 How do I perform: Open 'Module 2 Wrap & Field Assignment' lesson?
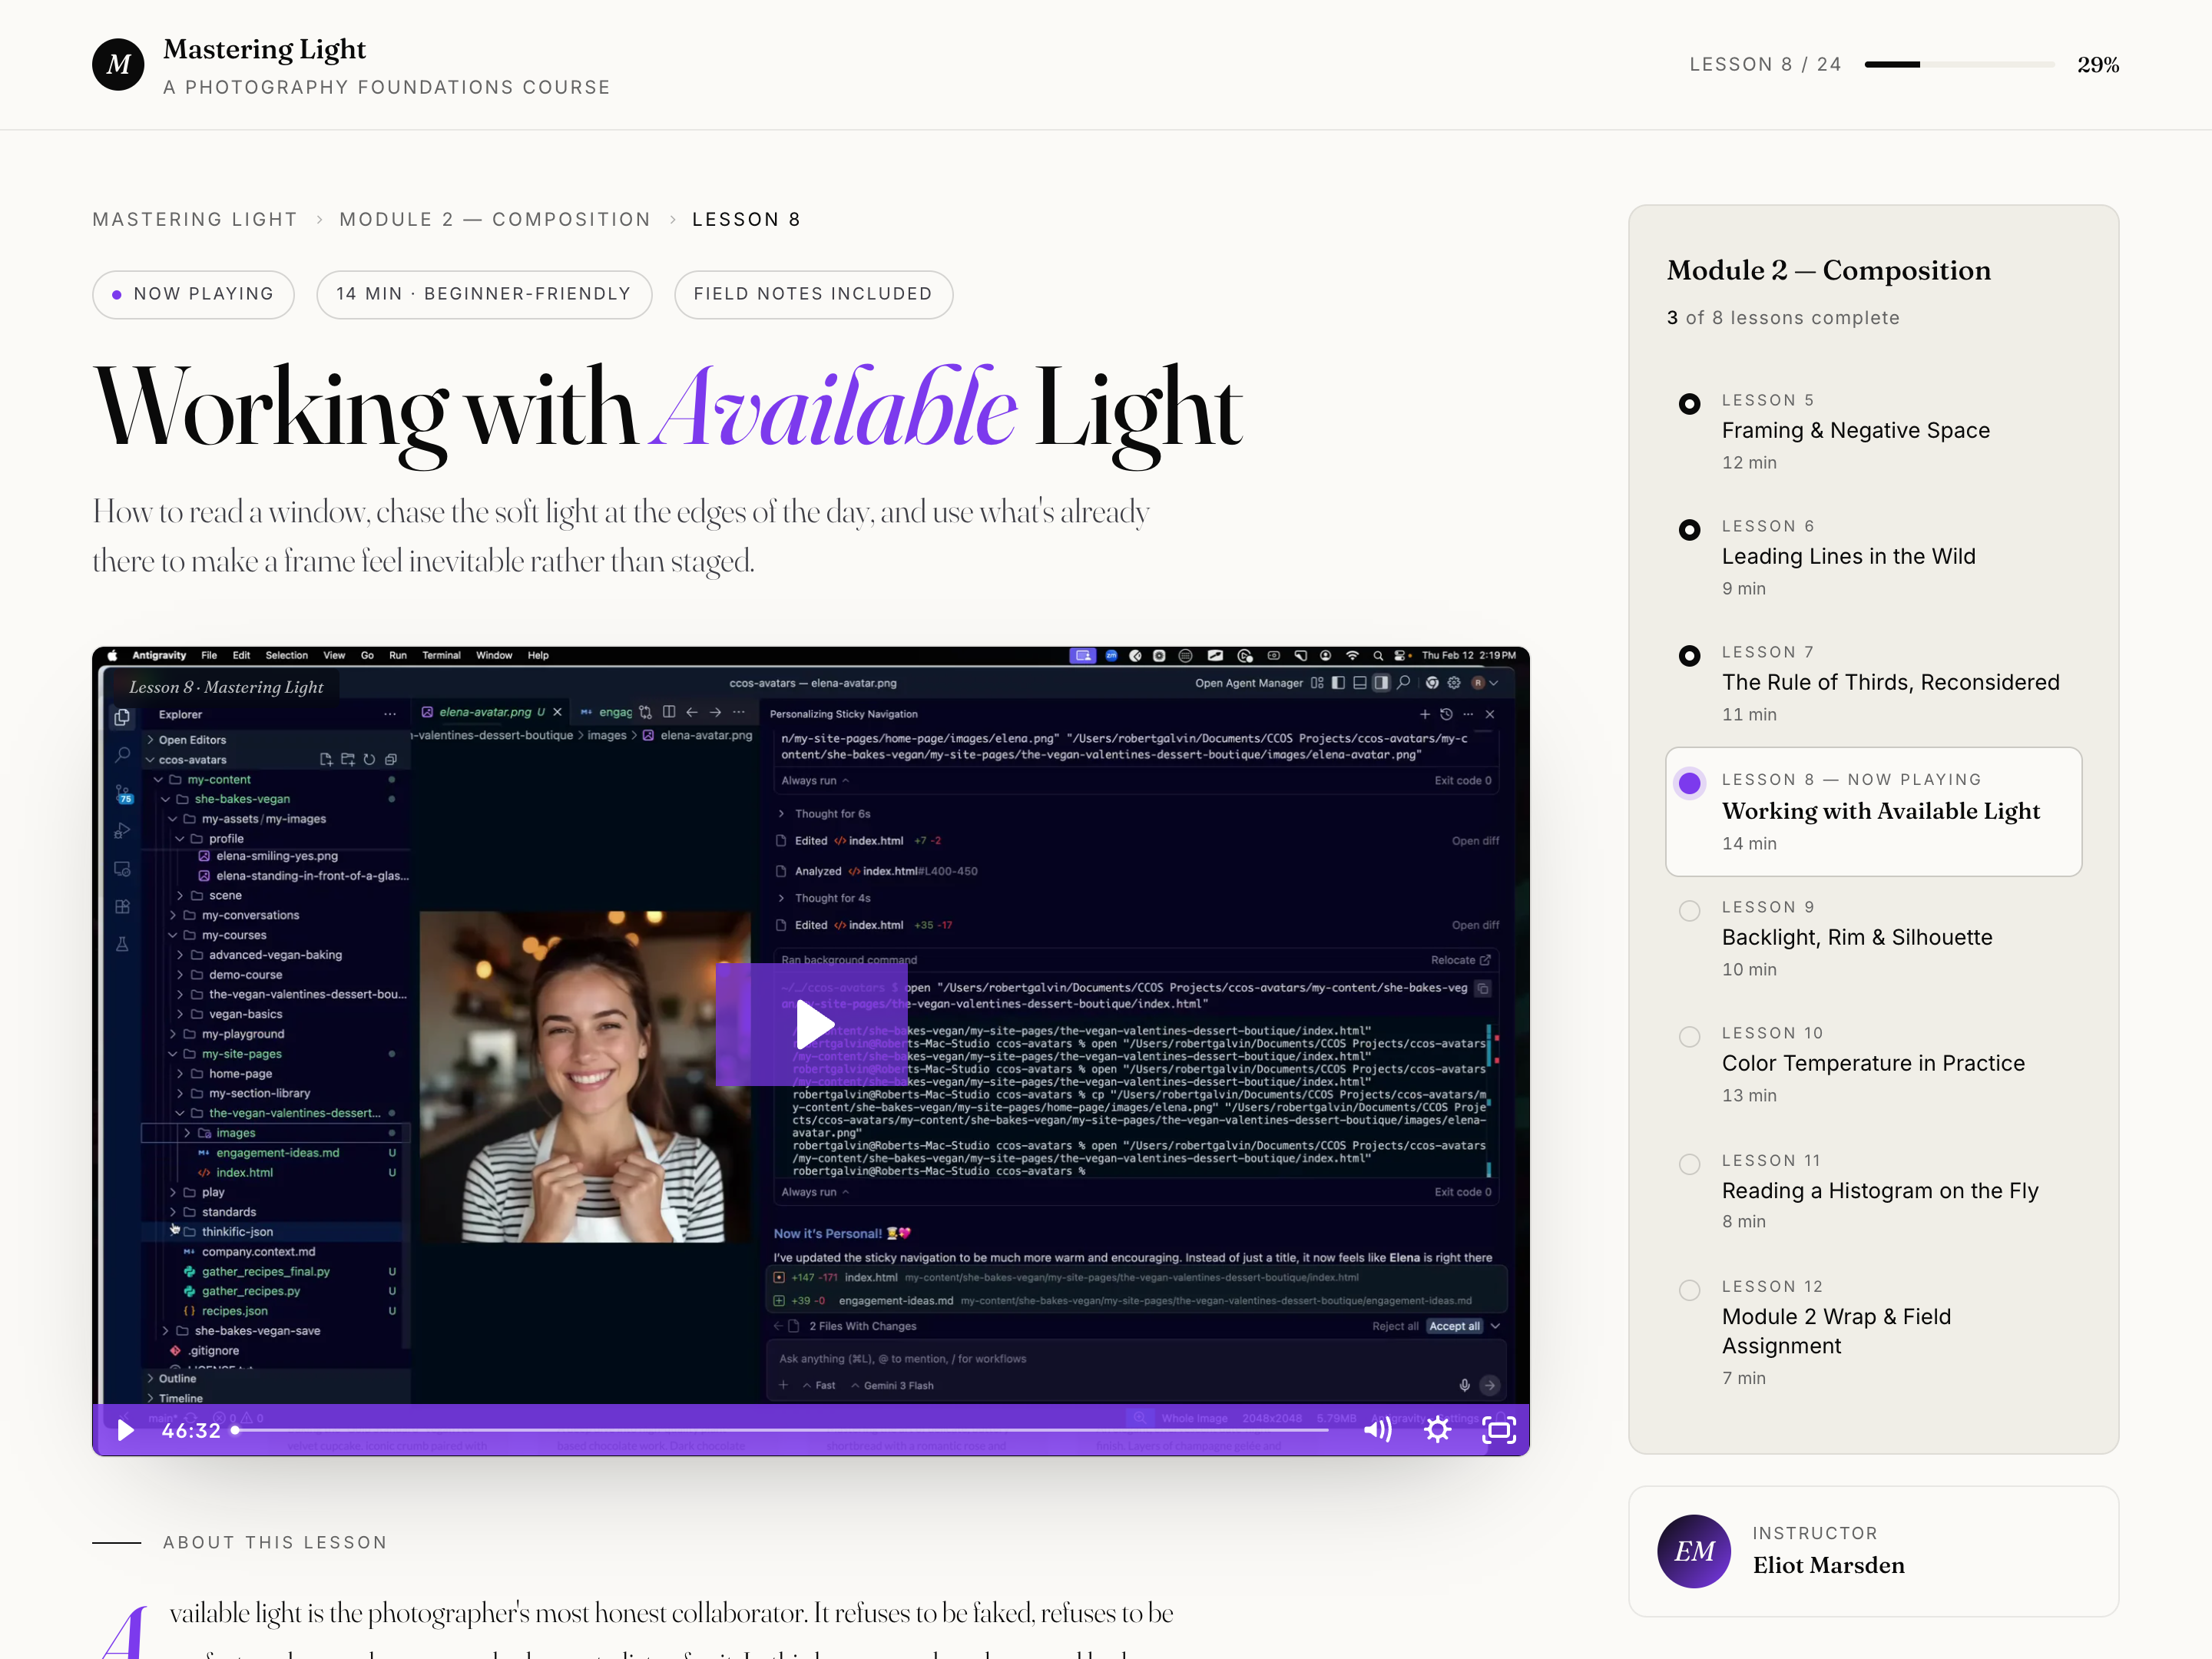(x=1836, y=1331)
